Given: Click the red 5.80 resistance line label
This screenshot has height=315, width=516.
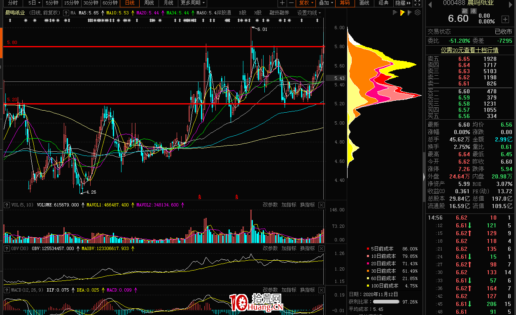Looking at the screenshot, I should click(12, 42).
